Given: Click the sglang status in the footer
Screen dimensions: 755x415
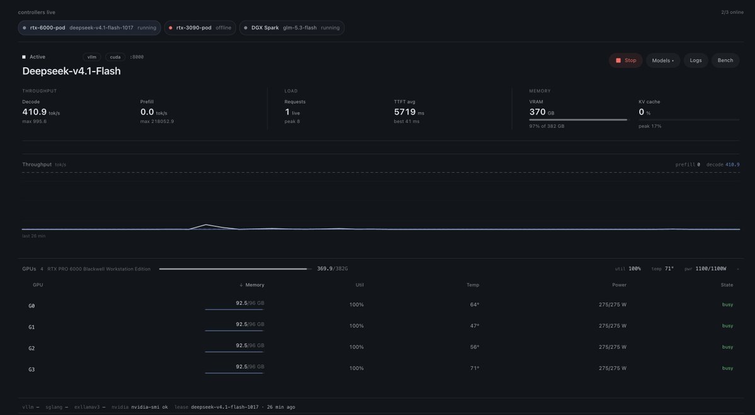Looking at the screenshot, I should (56, 407).
